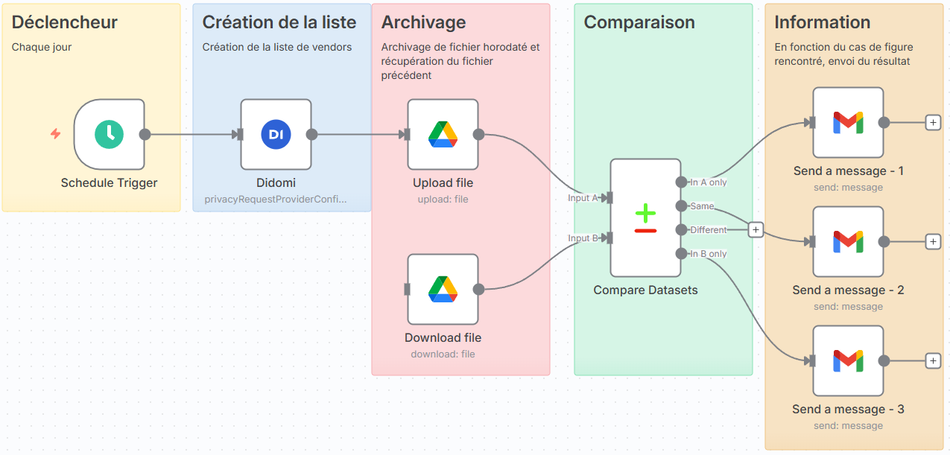This screenshot has height=455, width=950.
Task: Click the Upload file input handle
Action: tap(405, 135)
